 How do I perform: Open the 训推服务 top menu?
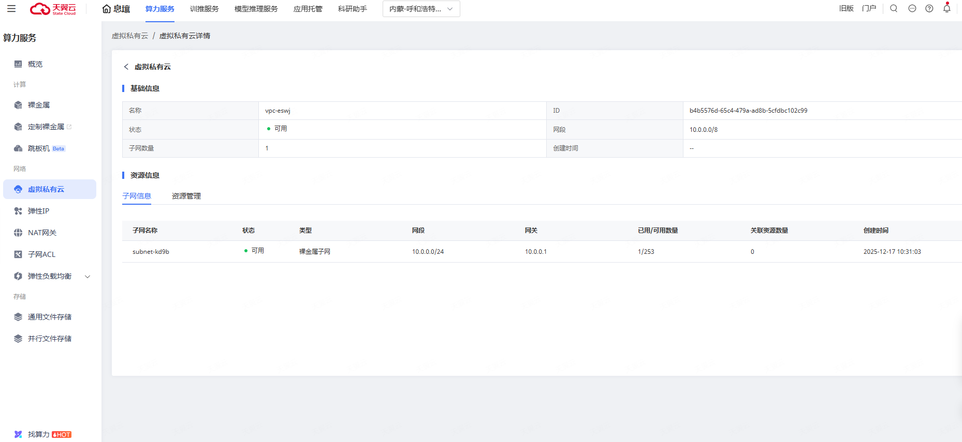coord(204,9)
